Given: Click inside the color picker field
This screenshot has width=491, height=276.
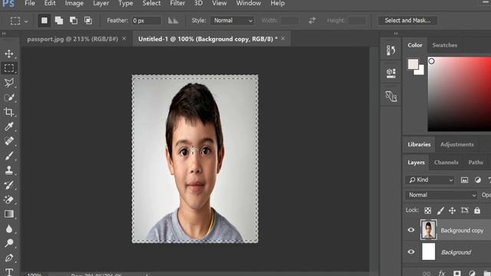Looking at the screenshot, I should tap(459, 94).
